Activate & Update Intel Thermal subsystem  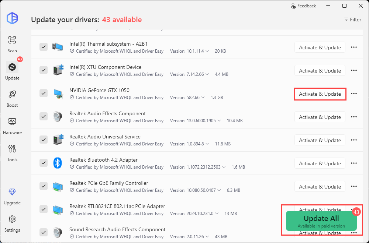(320, 47)
